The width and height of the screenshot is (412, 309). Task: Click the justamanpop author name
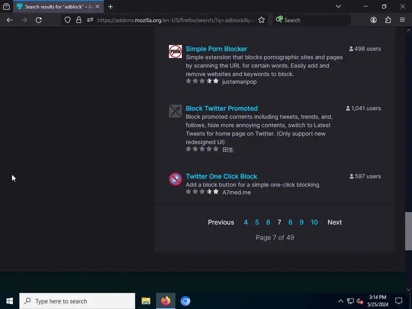click(239, 82)
